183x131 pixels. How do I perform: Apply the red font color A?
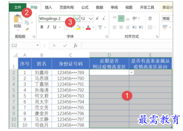coord(88,27)
